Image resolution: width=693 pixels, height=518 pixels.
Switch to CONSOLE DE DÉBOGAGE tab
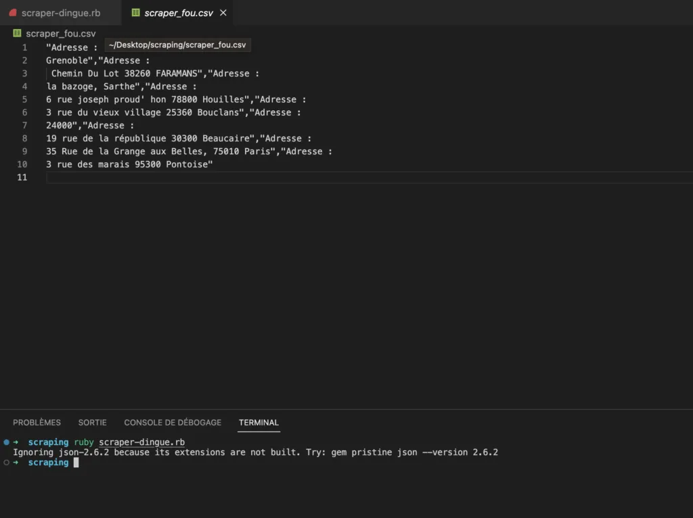click(173, 423)
